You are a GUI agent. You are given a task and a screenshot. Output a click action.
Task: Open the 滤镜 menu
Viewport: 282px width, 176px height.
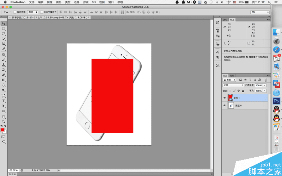click(x=86, y=2)
